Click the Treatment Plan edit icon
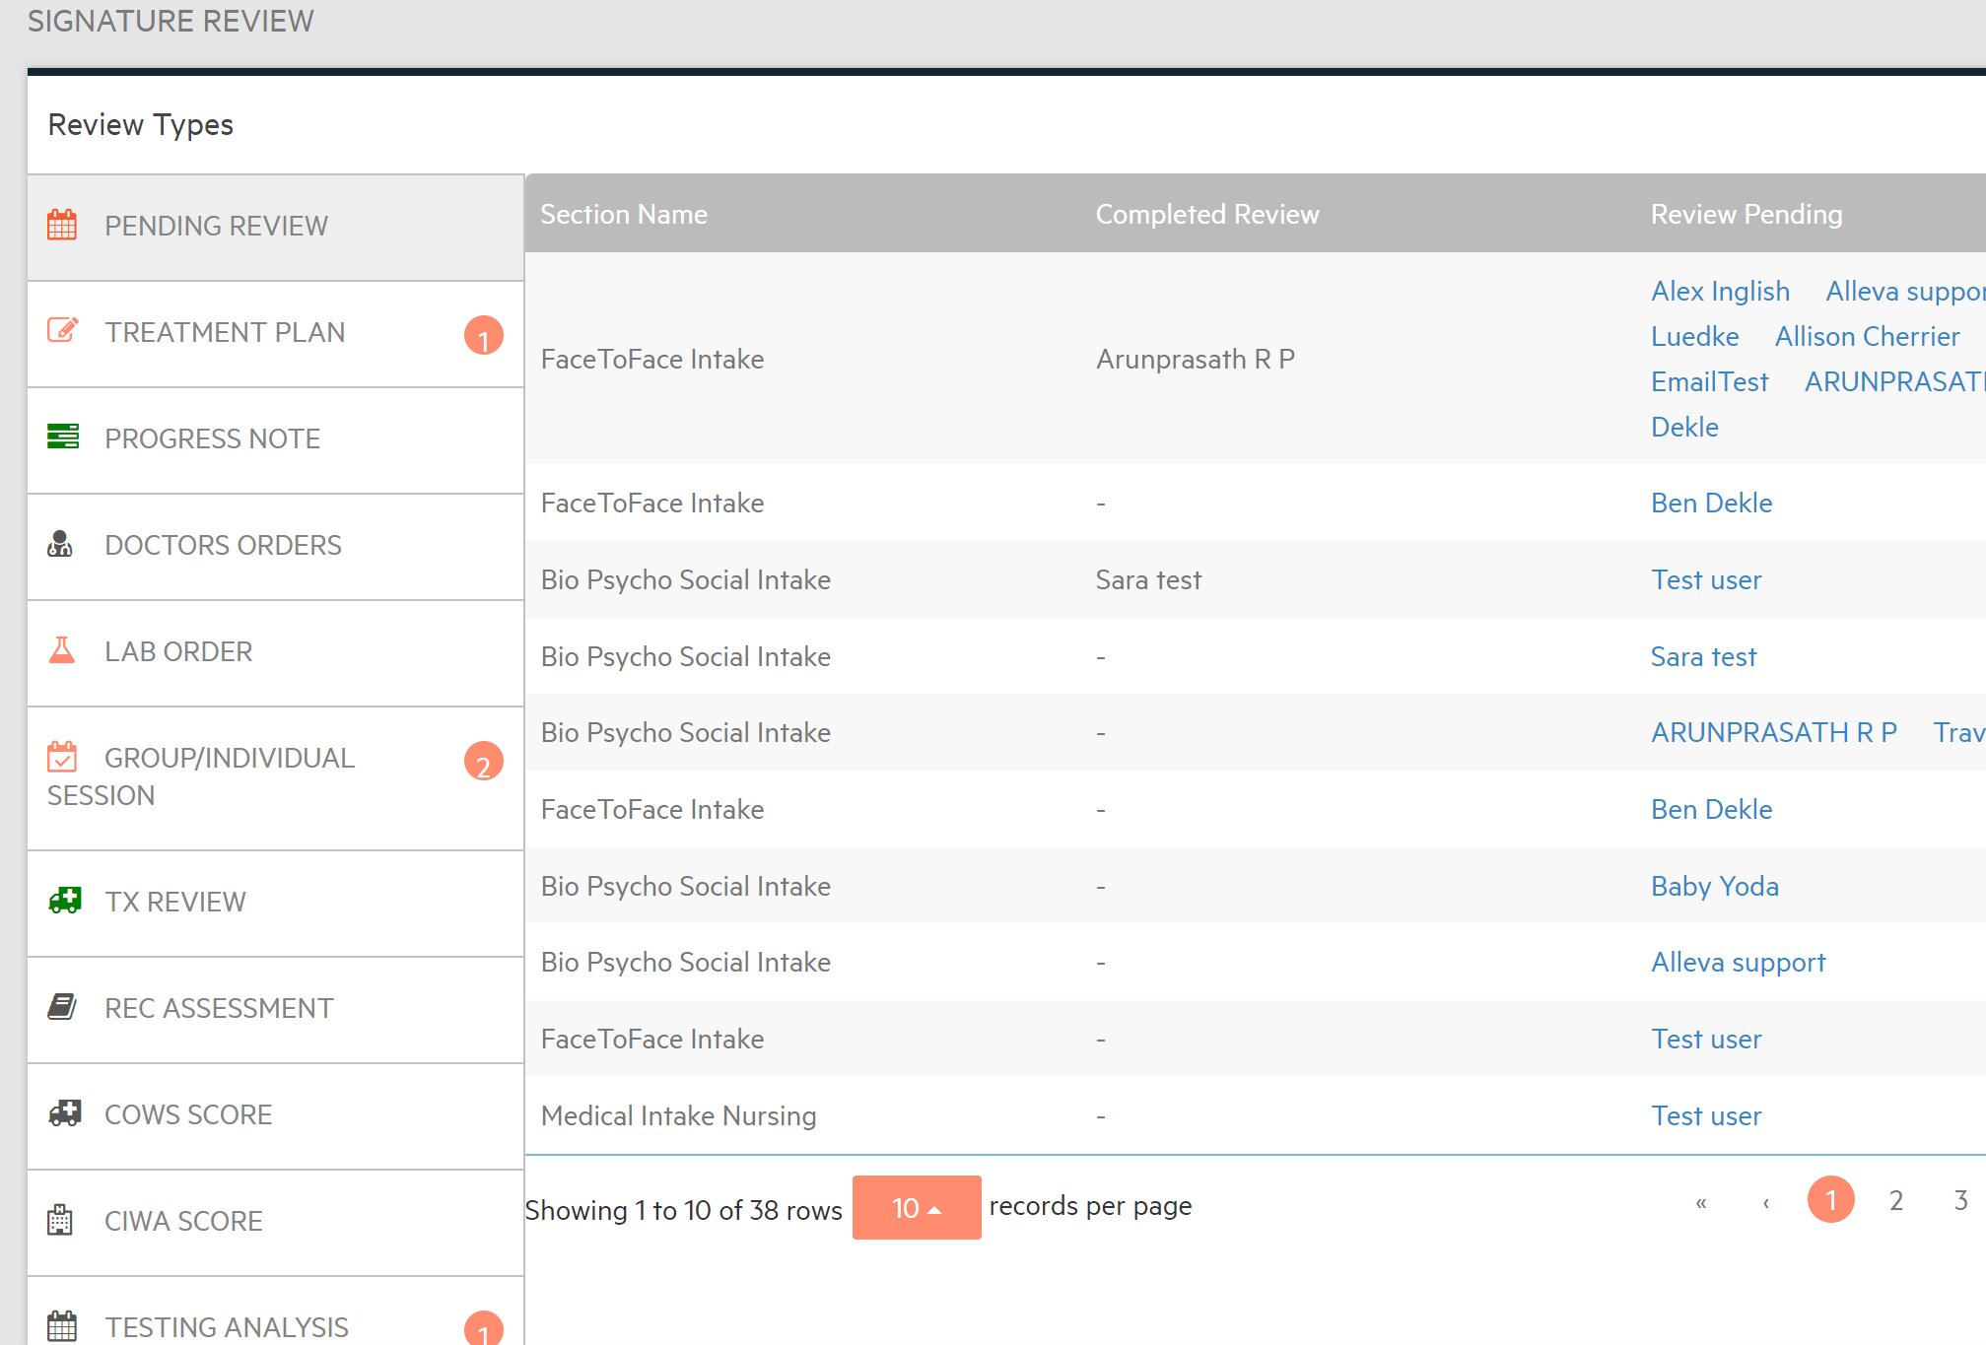Image resolution: width=1986 pixels, height=1345 pixels. click(62, 330)
